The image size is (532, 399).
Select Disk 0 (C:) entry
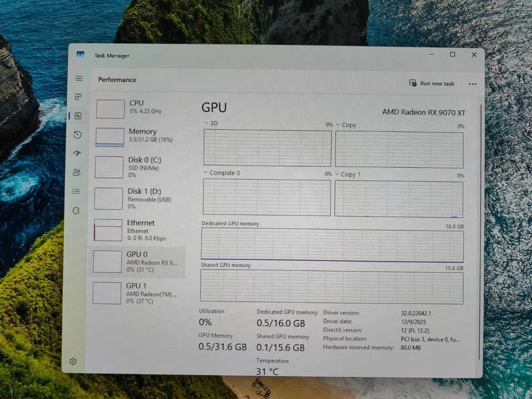point(139,167)
